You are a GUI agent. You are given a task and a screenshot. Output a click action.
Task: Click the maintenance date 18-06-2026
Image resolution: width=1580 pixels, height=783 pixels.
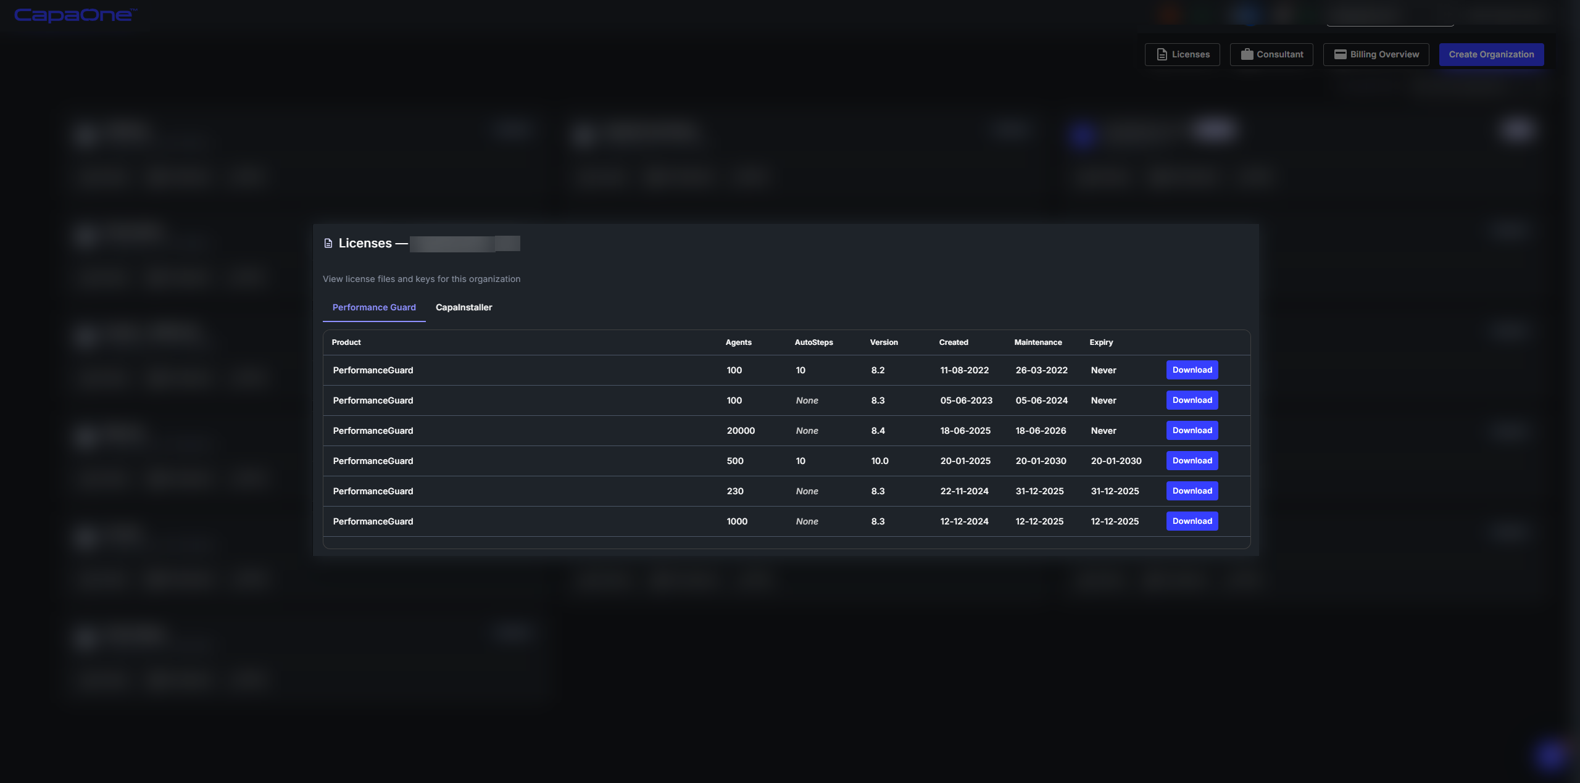[x=1041, y=431]
